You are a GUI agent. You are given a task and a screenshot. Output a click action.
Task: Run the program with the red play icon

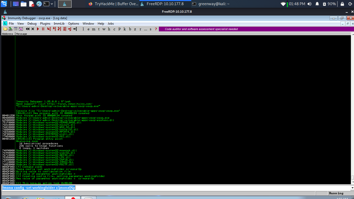(x=38, y=29)
